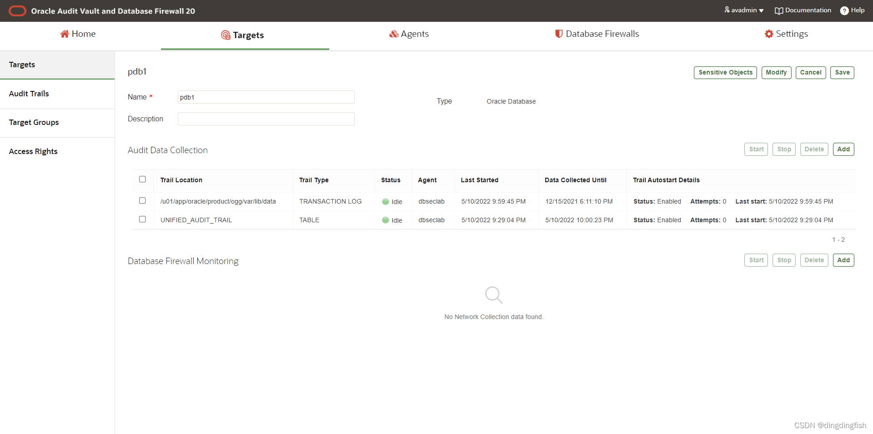Go to the Database Firewalls tab
The image size is (873, 434).
pyautogui.click(x=597, y=34)
